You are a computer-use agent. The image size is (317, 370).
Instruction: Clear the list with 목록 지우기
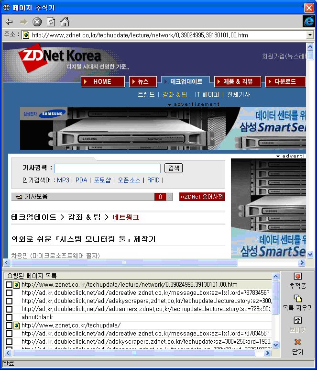pyautogui.click(x=297, y=303)
